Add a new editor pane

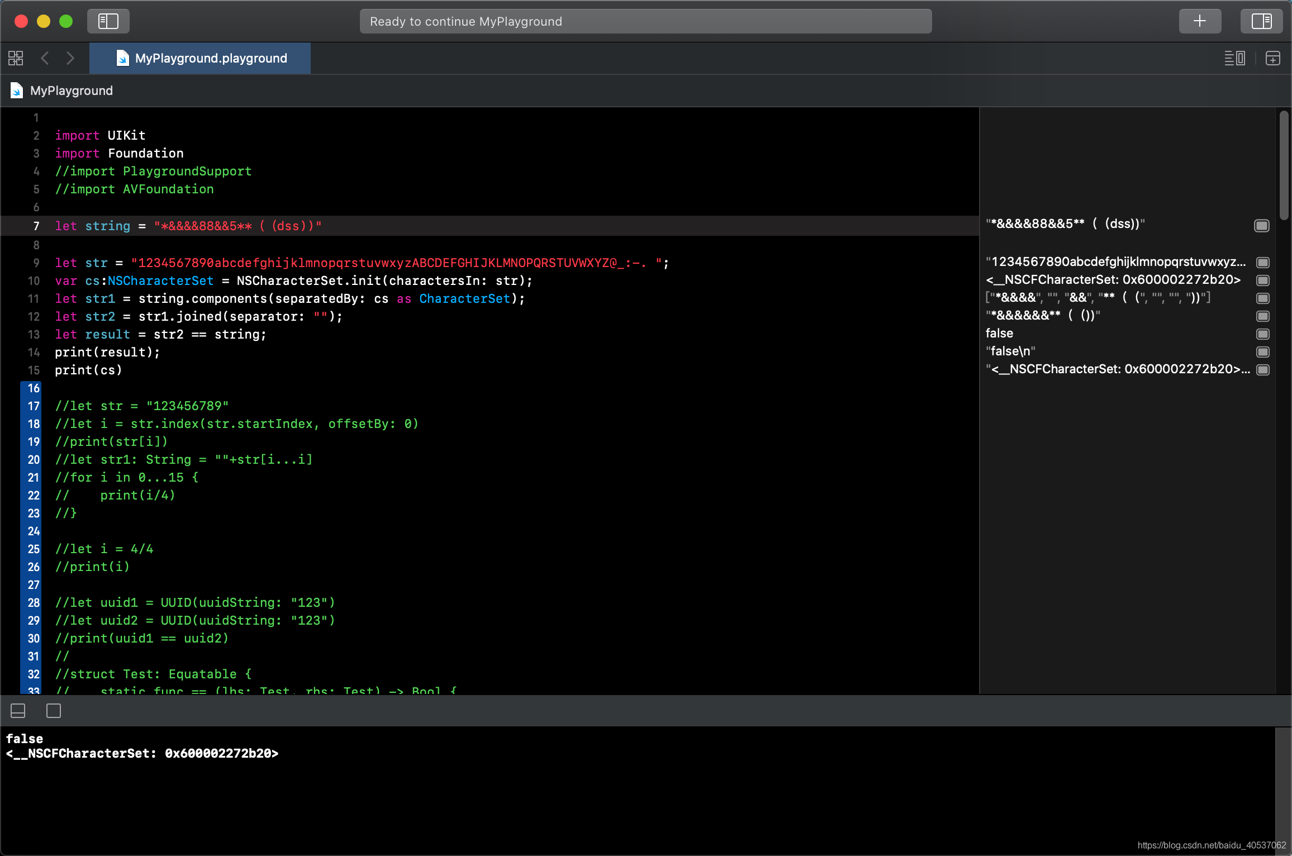1273,58
